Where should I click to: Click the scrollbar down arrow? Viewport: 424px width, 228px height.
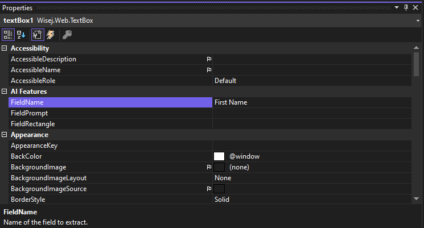coord(417,199)
